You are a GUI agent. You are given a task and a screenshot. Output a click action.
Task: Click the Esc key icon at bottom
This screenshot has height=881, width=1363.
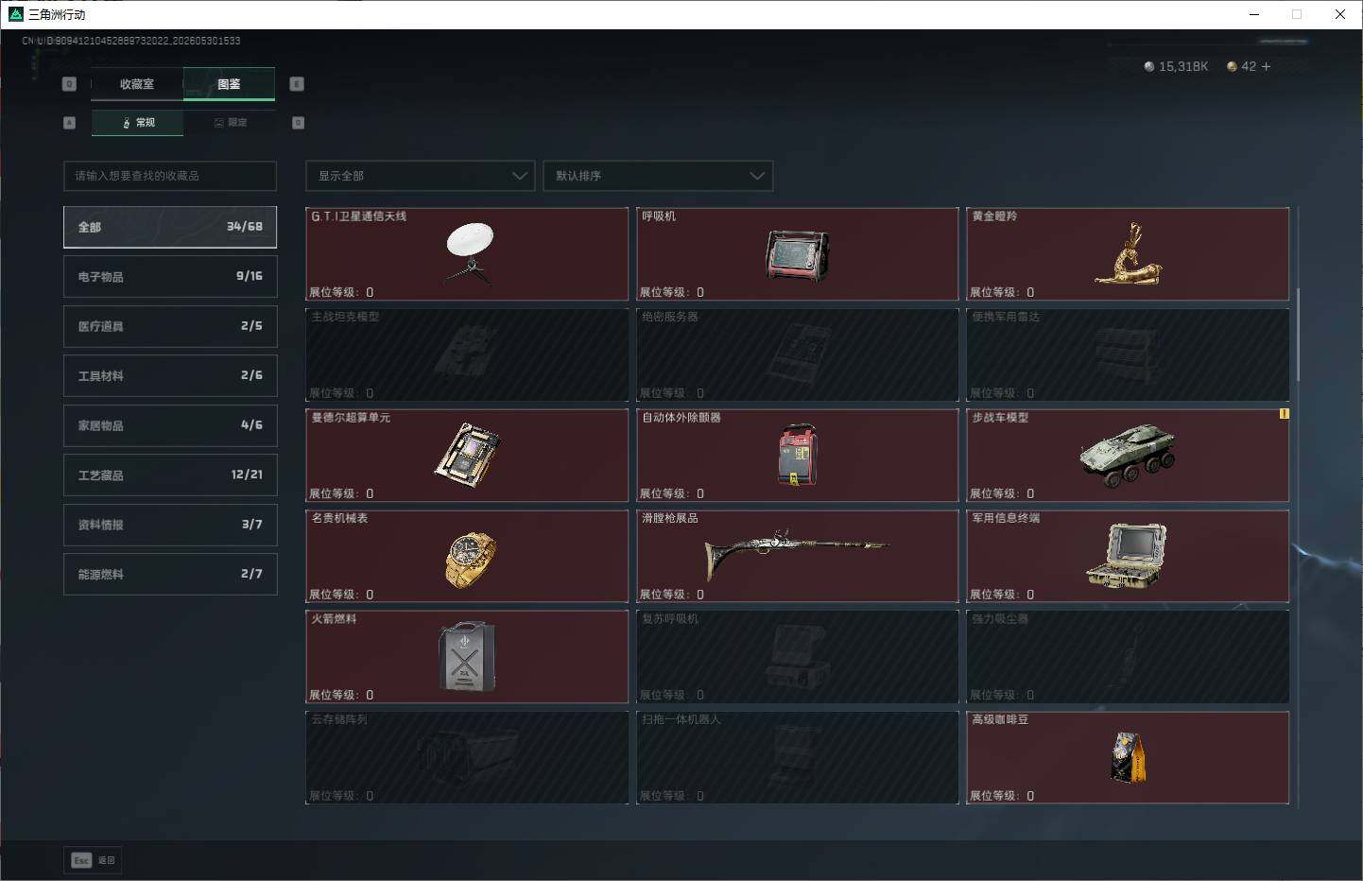[81, 860]
